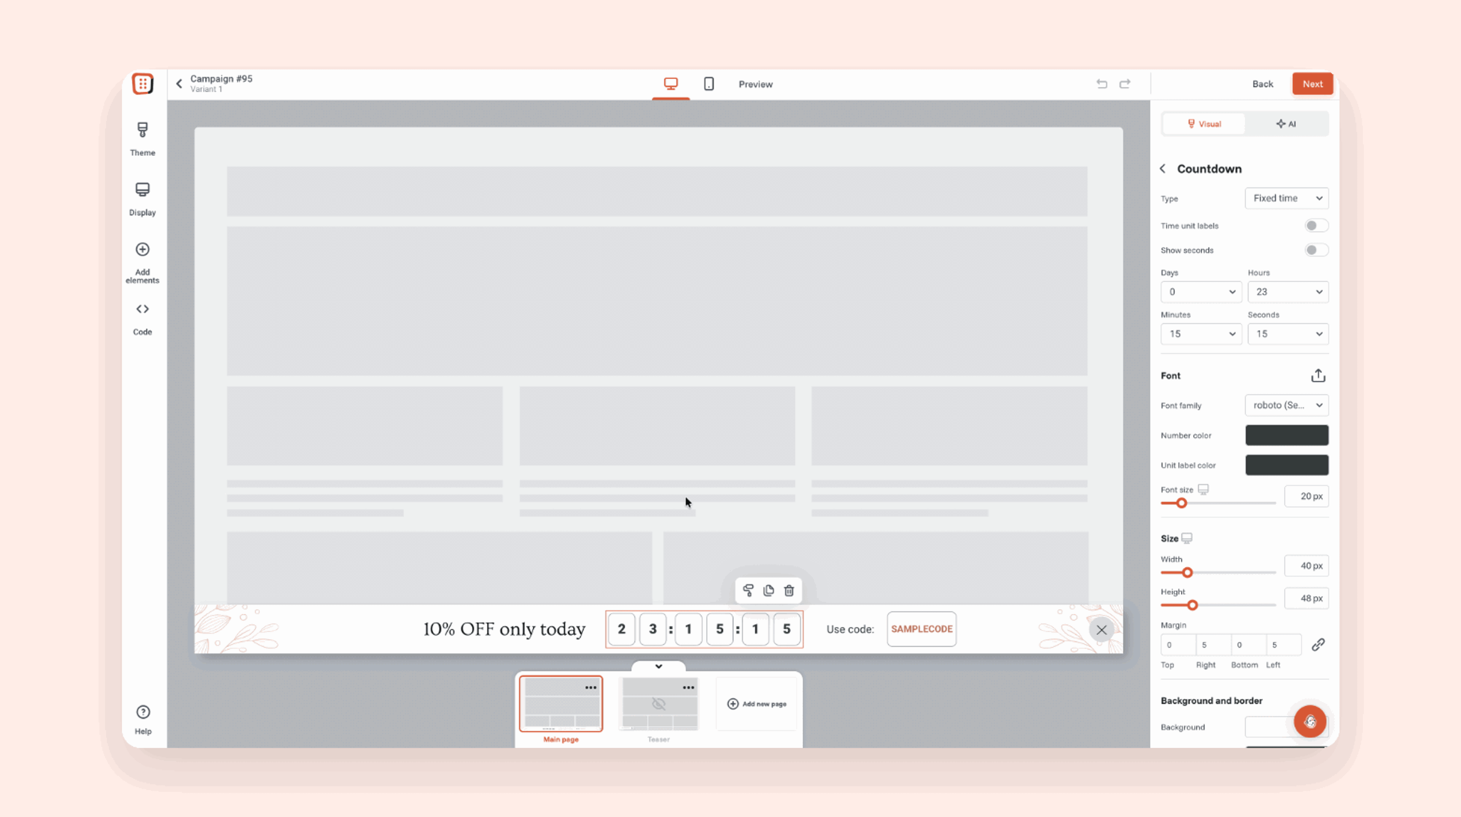1461x817 pixels.
Task: Click the Left margin field
Action: point(1283,645)
